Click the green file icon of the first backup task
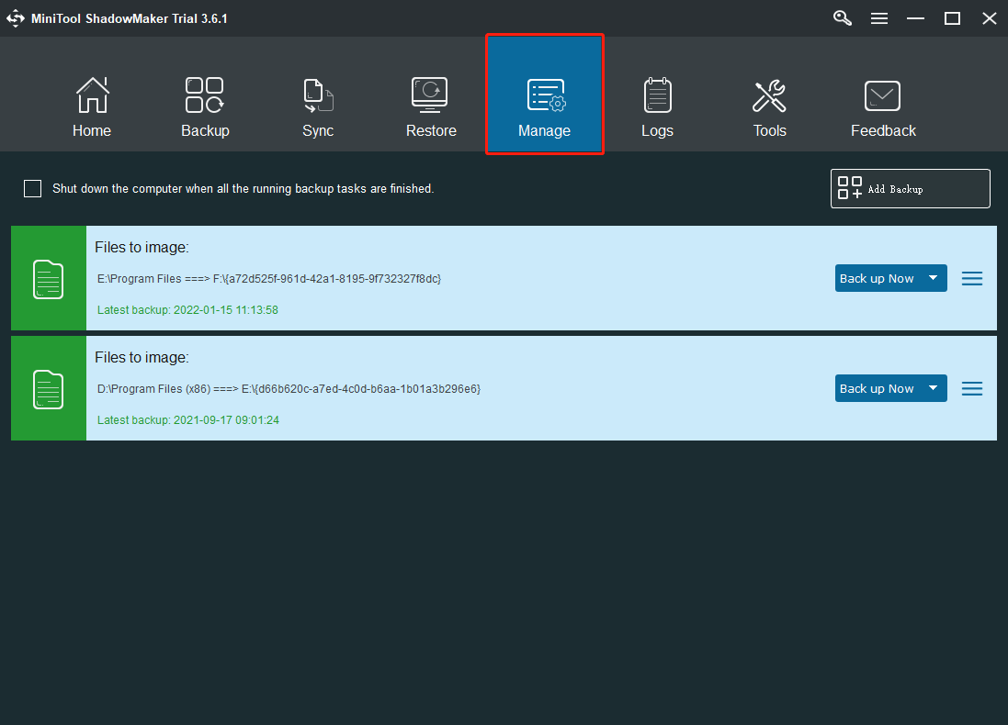 tap(48, 277)
